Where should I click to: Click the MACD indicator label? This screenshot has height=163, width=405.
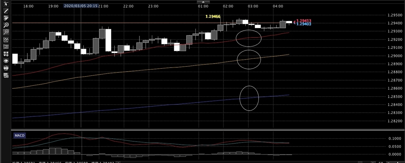pyautogui.click(x=19, y=136)
